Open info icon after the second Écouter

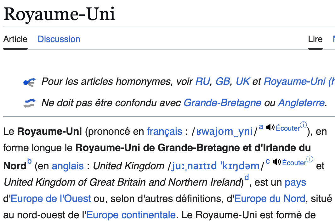310,159
